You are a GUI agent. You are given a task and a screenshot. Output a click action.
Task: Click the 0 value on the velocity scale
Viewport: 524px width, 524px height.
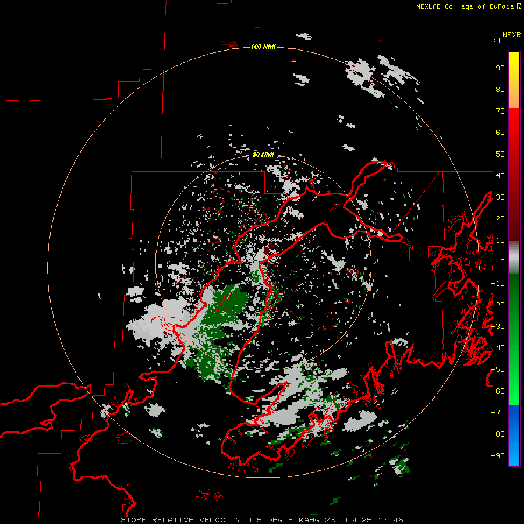502,261
